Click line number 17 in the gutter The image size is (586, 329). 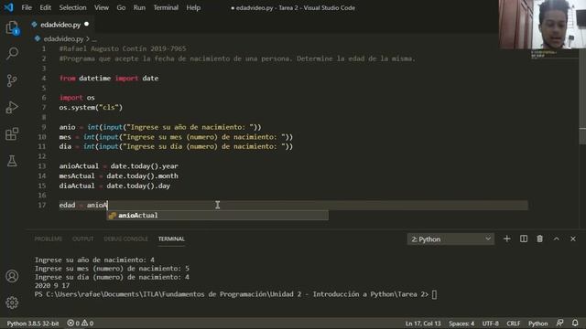[x=42, y=205]
